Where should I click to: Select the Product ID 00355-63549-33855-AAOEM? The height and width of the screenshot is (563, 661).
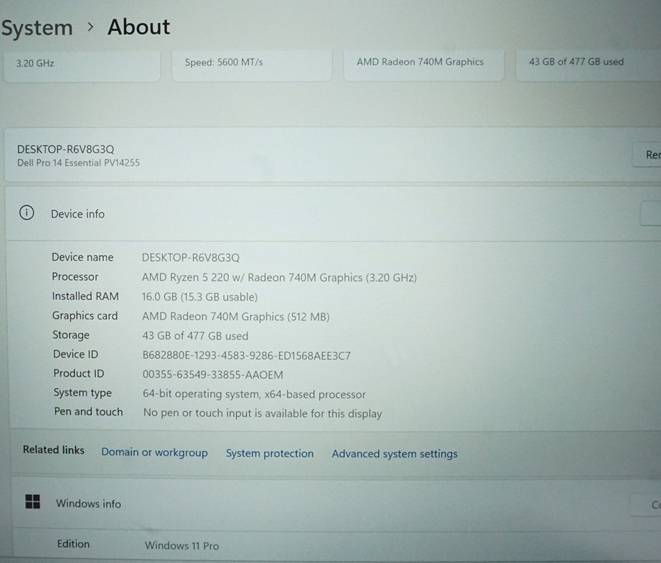click(213, 374)
